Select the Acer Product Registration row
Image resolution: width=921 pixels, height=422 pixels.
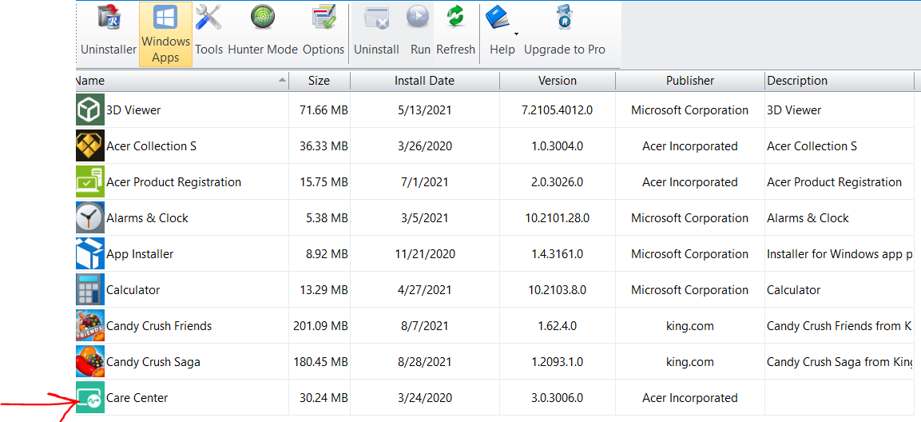494,182
